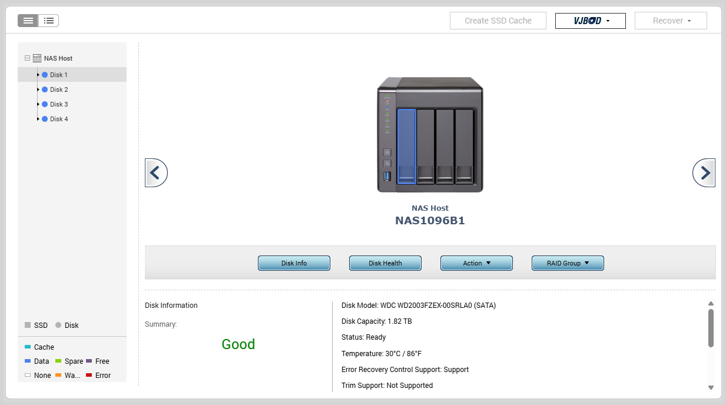Click Error Recovery Control Support text
Viewport: 726px width, 405px height.
click(x=405, y=370)
